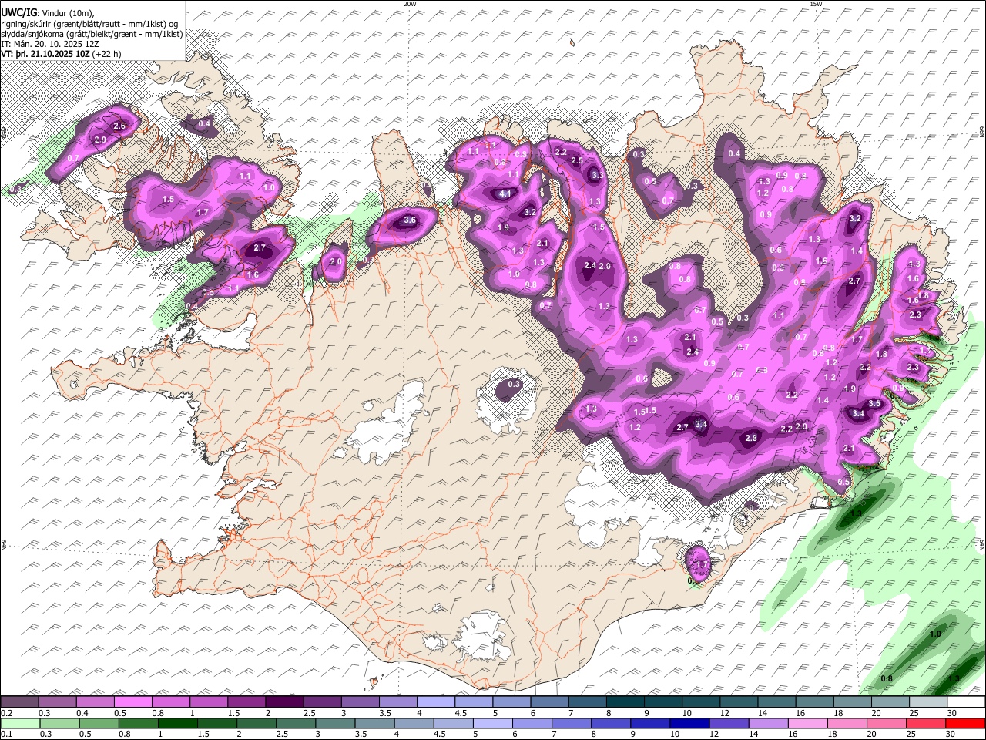Select the deep blue swatch labeled 10, bottom row
Image resolution: width=986 pixels, height=740 pixels.
[x=689, y=723]
